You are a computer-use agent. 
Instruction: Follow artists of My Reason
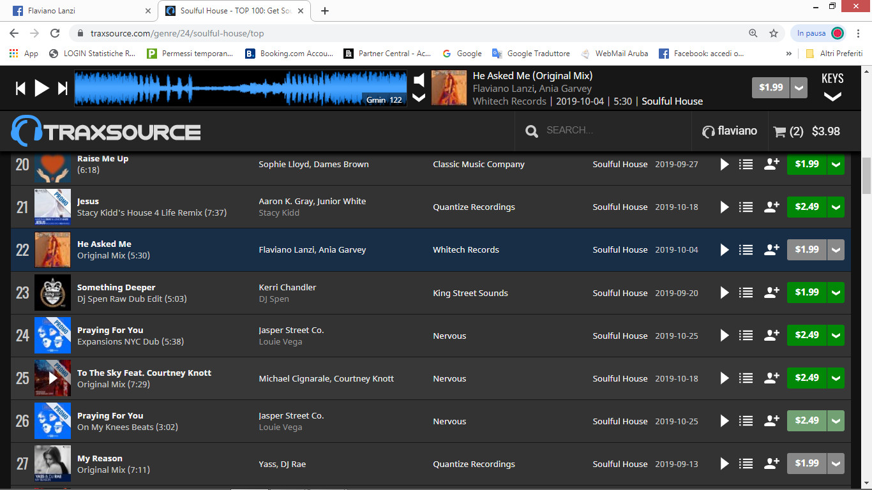771,464
